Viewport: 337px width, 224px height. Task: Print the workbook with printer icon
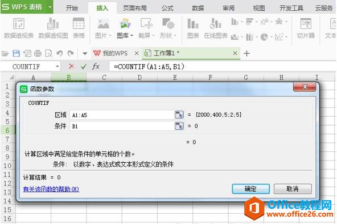pyautogui.click(x=38, y=53)
